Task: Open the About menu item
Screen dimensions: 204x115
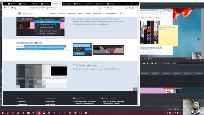Action: pyautogui.click(x=53, y=13)
